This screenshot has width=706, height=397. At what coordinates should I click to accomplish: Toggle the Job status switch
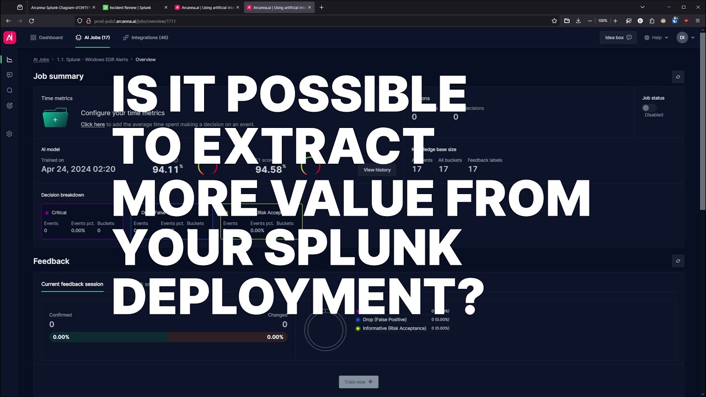point(649,108)
